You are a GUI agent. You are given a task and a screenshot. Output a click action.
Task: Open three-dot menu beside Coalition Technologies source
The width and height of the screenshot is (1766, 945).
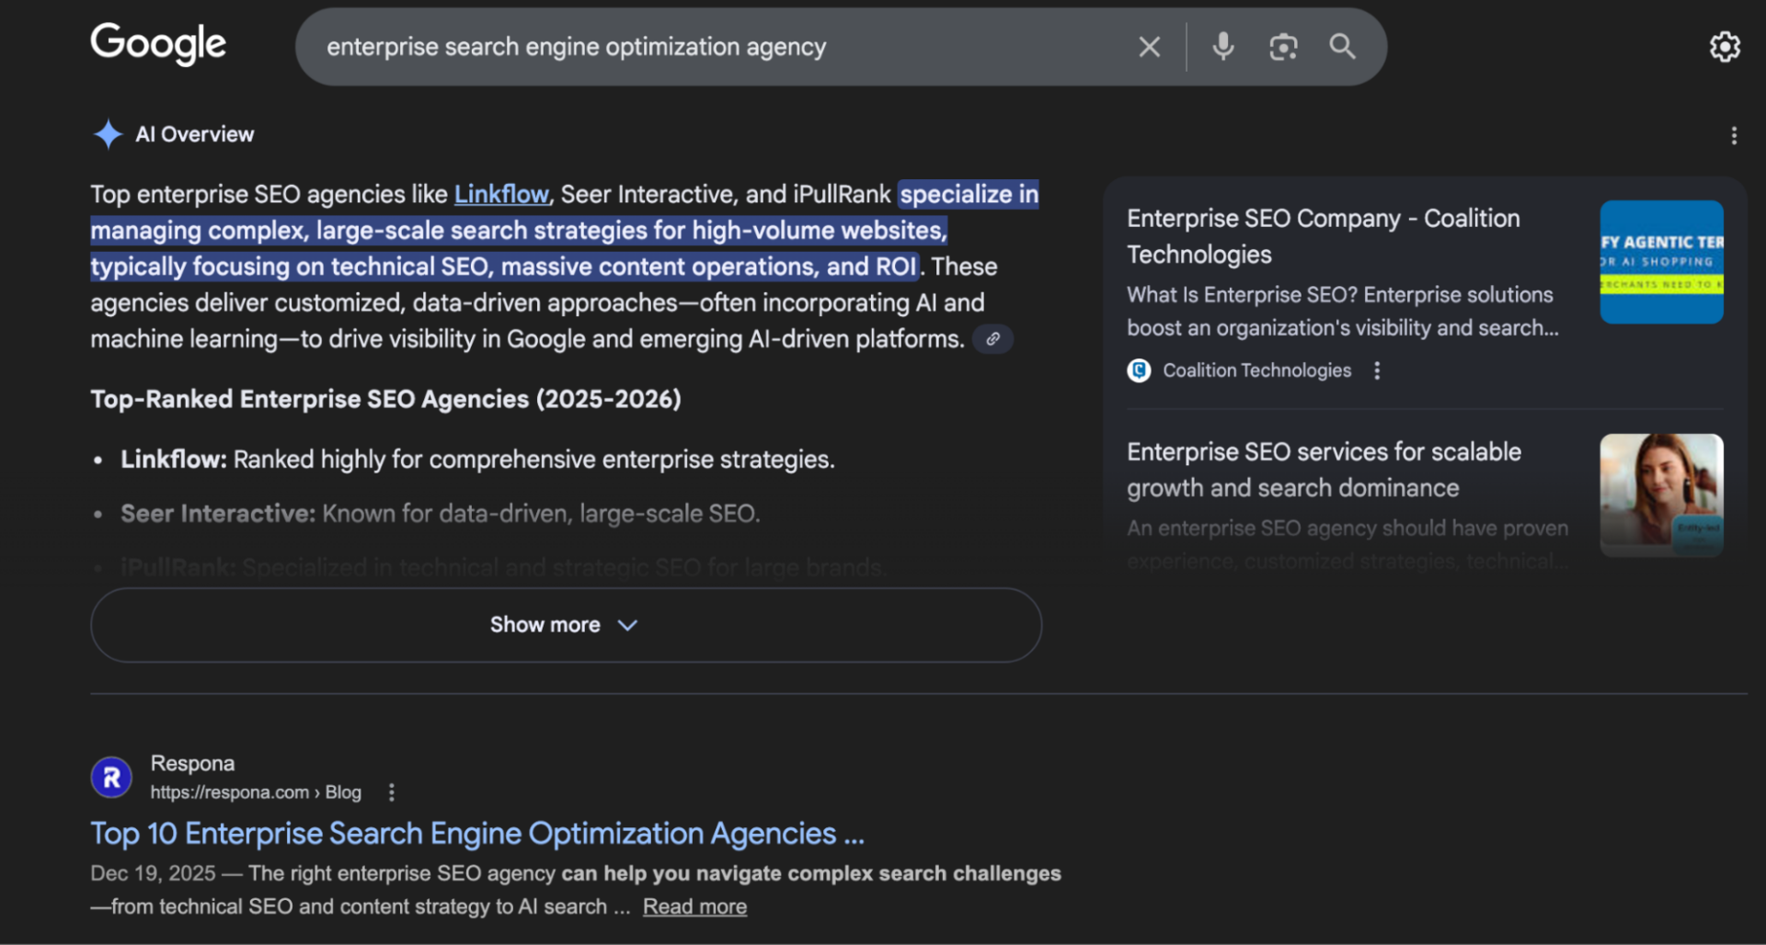1377,370
